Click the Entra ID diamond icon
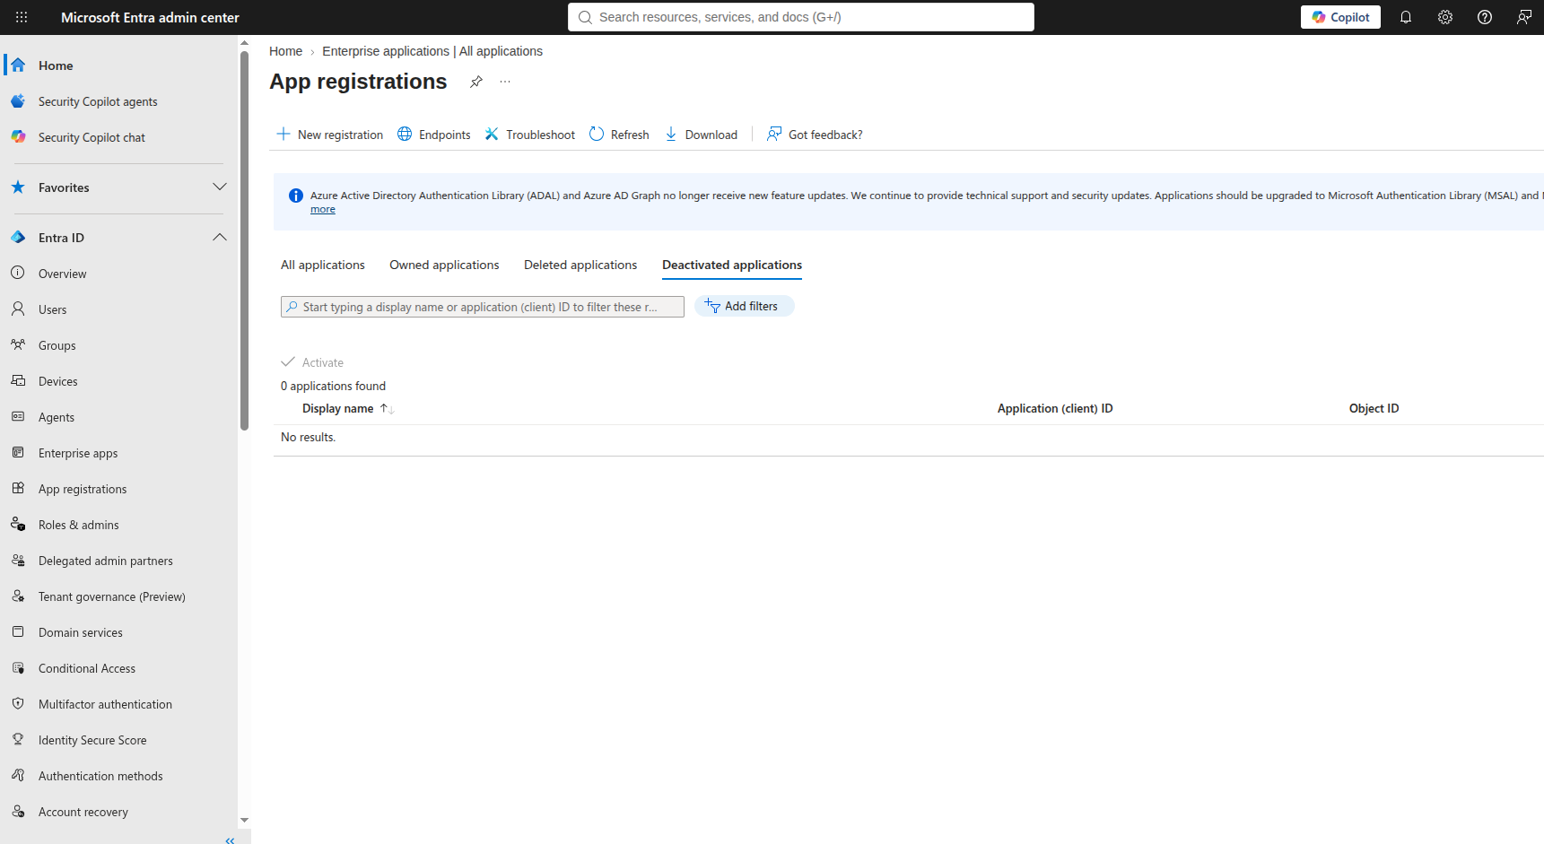This screenshot has height=844, width=1544. (x=18, y=237)
